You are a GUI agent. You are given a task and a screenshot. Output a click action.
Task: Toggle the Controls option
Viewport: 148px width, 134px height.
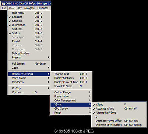coord(29,21)
